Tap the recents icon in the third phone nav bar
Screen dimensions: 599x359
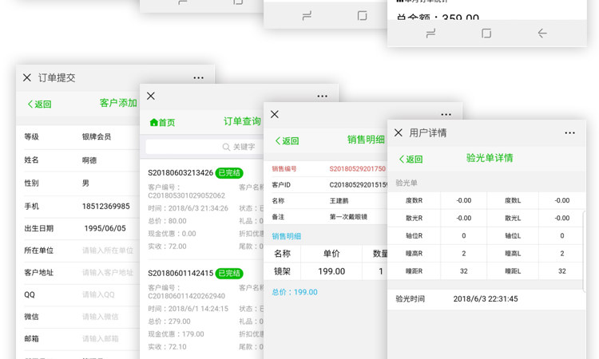coord(307,16)
